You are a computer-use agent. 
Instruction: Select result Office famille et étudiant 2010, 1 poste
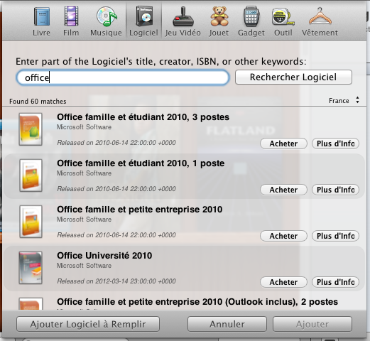coord(184,176)
